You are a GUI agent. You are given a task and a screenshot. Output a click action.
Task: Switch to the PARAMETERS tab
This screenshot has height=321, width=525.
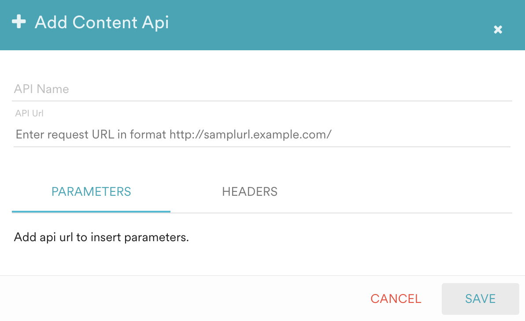(x=91, y=191)
